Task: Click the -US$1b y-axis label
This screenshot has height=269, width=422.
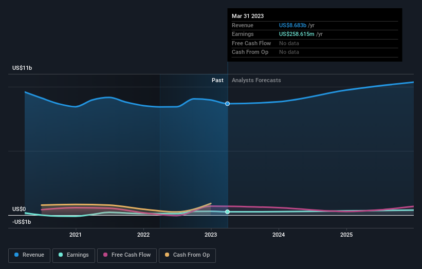Action: pyautogui.click(x=22, y=222)
